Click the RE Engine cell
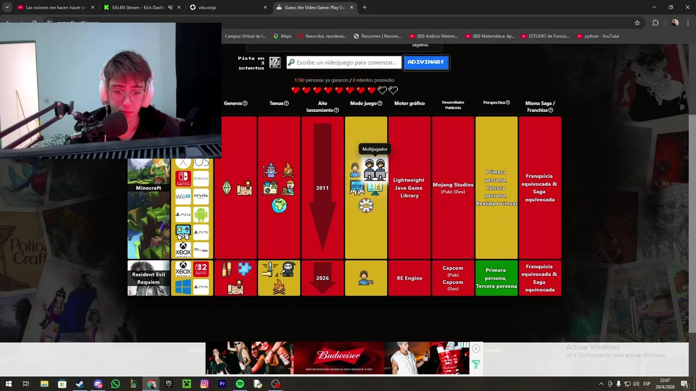Image resolution: width=696 pixels, height=391 pixels. coord(409,278)
